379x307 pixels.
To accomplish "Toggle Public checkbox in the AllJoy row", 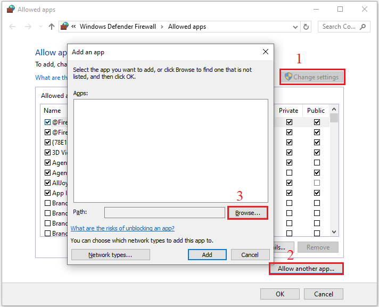I will (x=317, y=183).
